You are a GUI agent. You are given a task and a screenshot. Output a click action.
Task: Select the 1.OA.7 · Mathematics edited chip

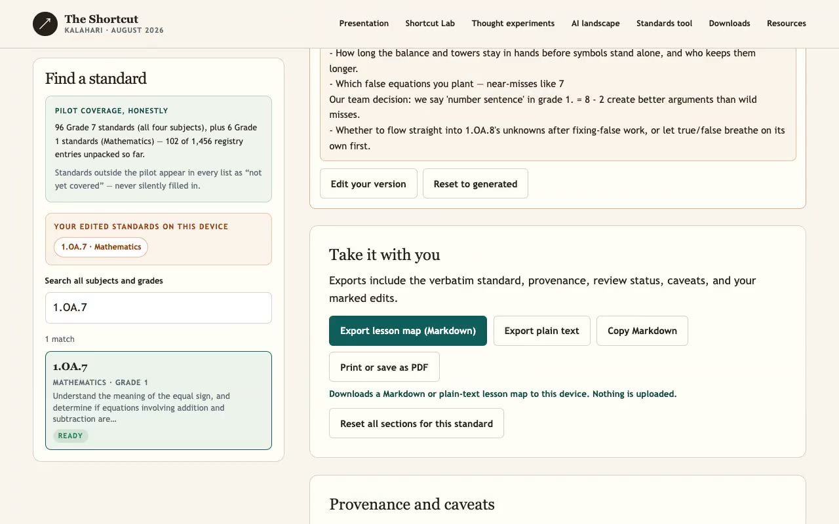[101, 247]
